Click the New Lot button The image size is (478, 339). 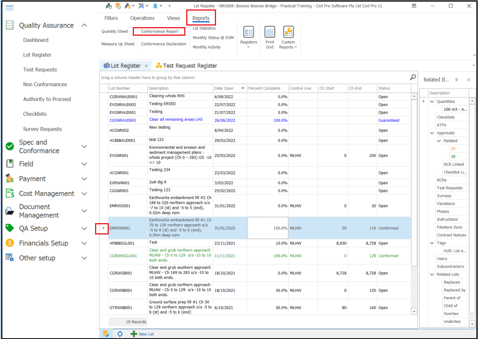(142, 334)
